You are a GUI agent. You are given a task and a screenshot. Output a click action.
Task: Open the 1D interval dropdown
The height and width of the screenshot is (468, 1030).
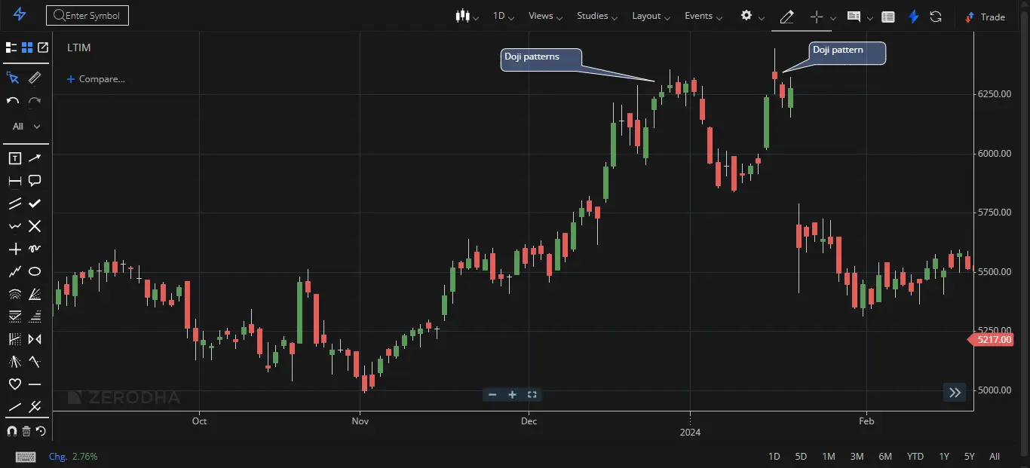pyautogui.click(x=503, y=16)
